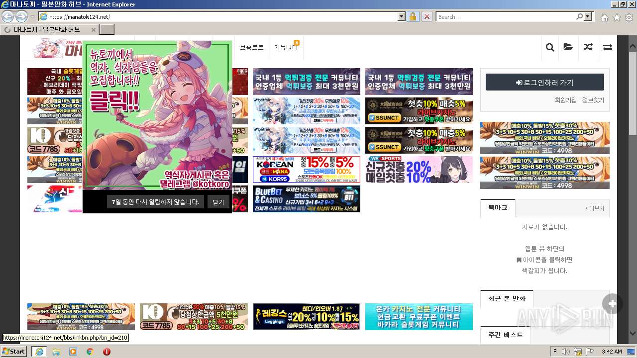Click the magnifier in IE search box
The image size is (637, 358).
pos(579,16)
